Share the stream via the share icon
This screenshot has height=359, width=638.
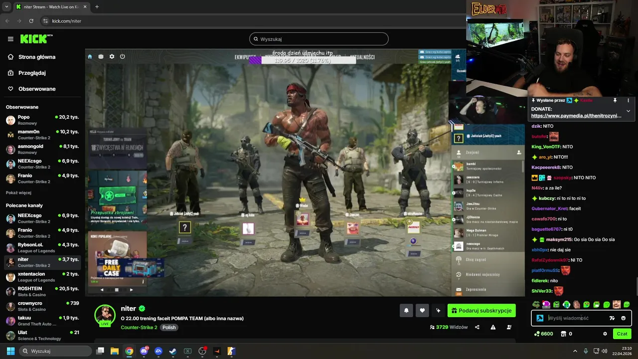pos(477,327)
